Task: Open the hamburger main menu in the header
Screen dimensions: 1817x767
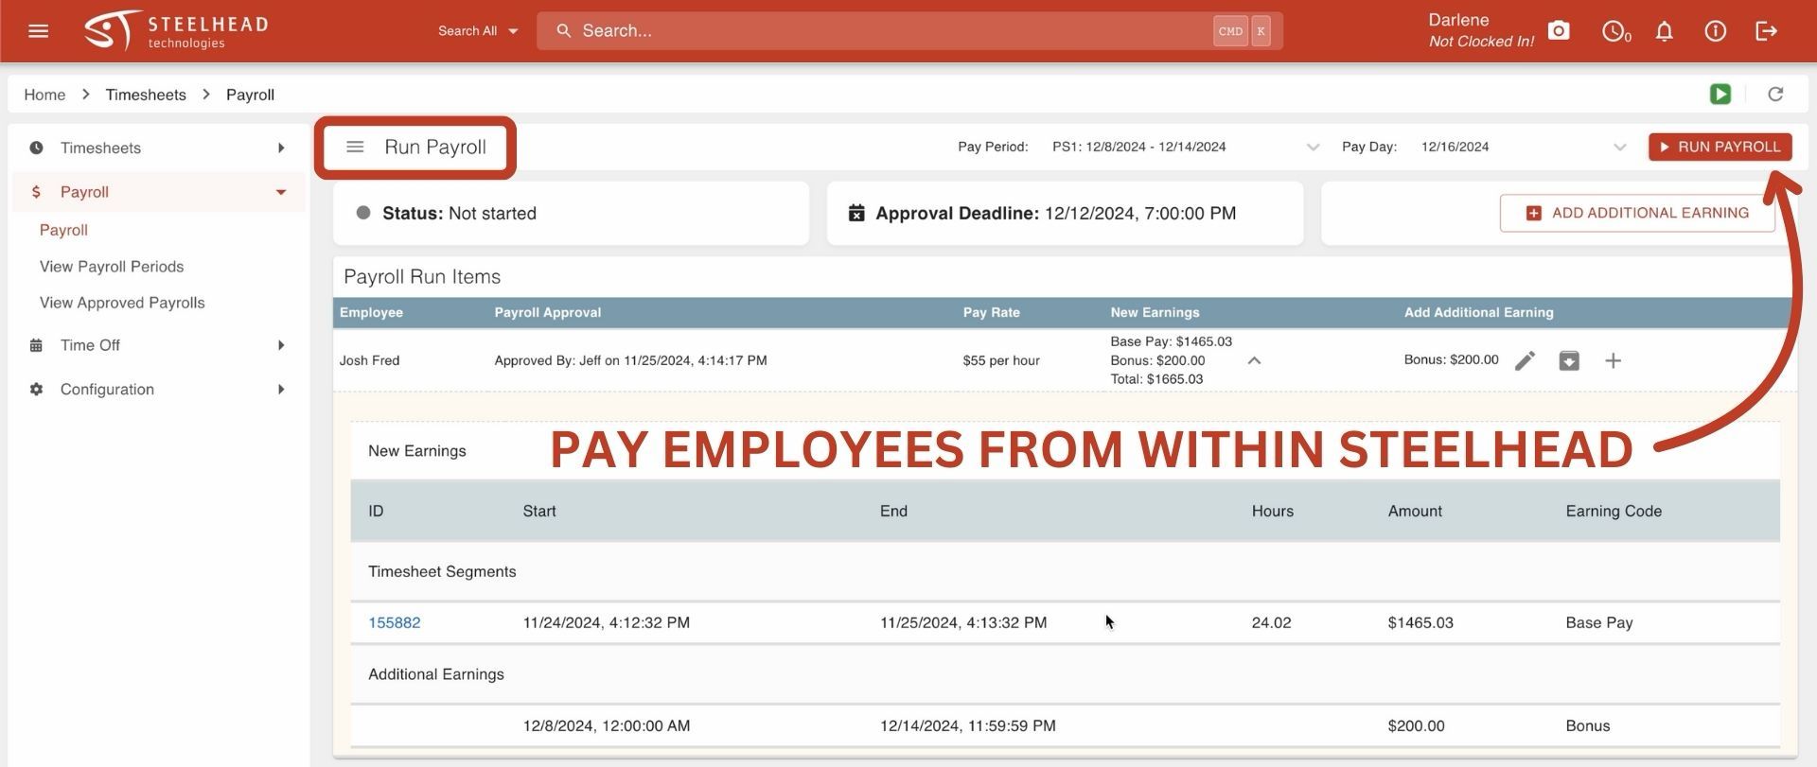Action: [x=38, y=31]
